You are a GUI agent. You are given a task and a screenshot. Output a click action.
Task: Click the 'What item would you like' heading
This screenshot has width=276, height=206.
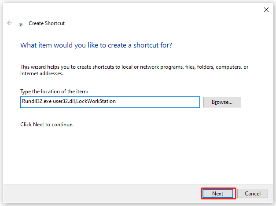click(x=96, y=45)
